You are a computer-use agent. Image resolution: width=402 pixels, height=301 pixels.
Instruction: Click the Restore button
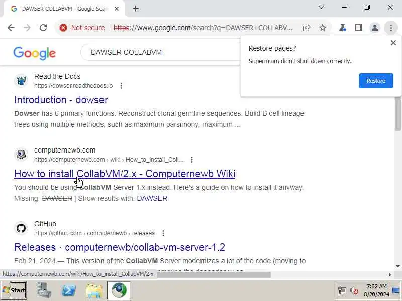[376, 81]
